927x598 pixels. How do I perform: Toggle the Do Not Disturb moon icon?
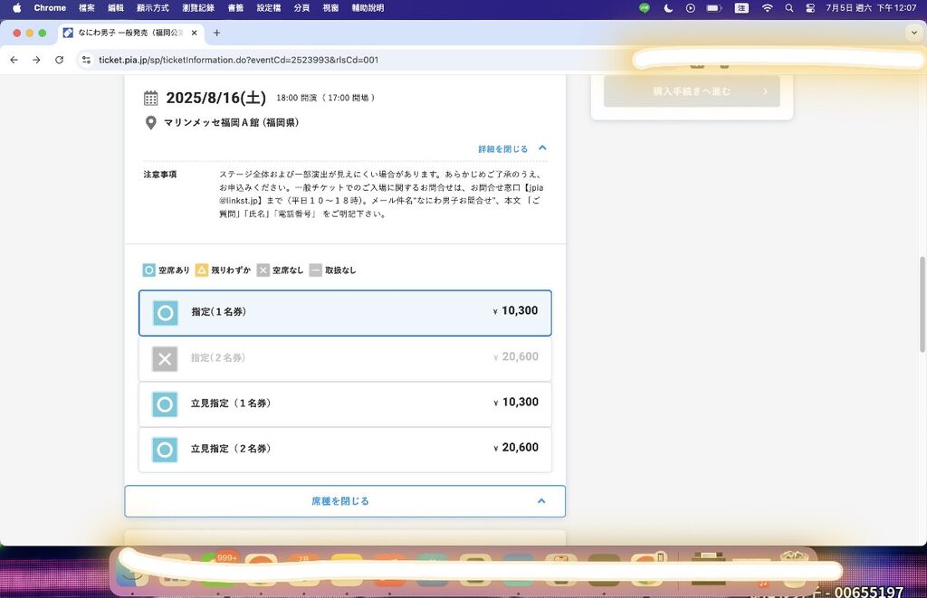pyautogui.click(x=668, y=7)
